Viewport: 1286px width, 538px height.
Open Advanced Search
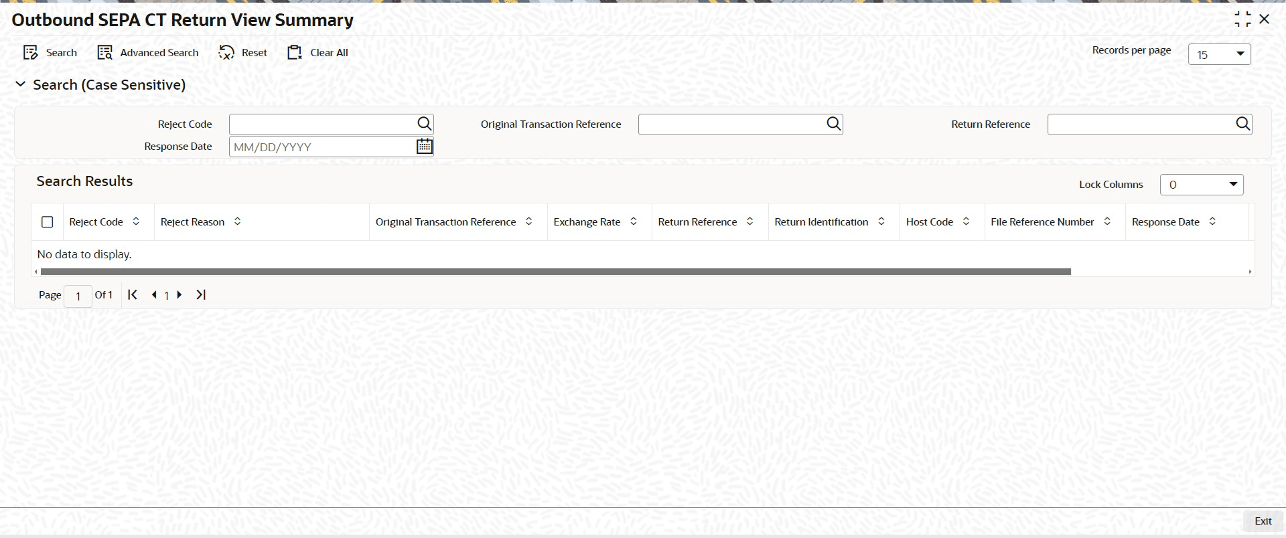click(148, 53)
